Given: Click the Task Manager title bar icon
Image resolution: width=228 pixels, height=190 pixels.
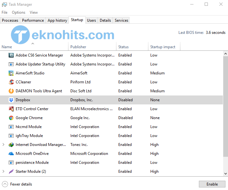Looking at the screenshot, I should pos(4,4).
